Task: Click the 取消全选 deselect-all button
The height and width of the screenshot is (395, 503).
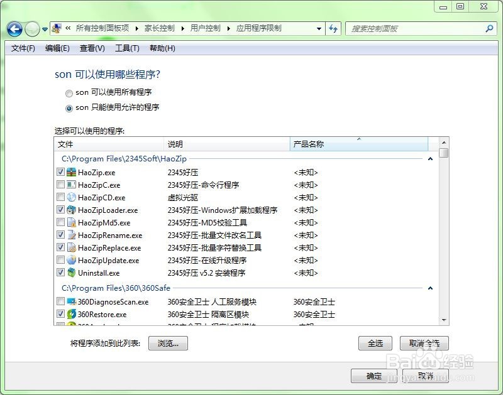Action: [x=424, y=344]
